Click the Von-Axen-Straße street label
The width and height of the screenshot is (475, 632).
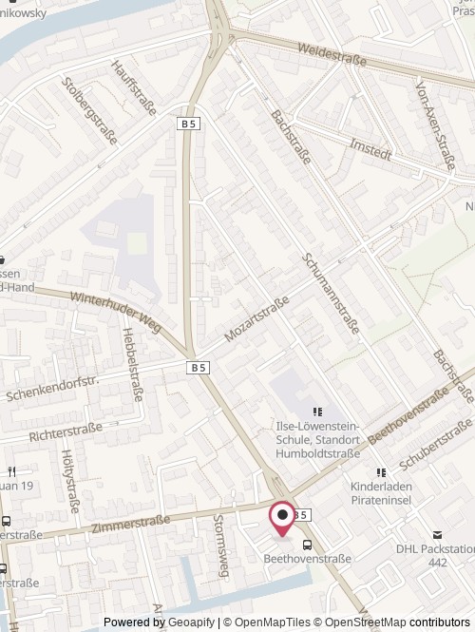(435, 125)
